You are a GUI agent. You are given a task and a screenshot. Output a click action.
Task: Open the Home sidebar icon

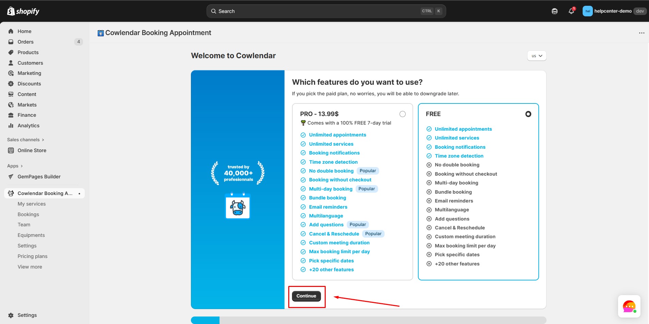tap(11, 31)
